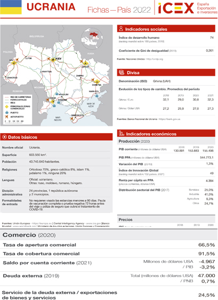
Task: Click the 'Precios' subheading
Action: (x=126, y=220)
